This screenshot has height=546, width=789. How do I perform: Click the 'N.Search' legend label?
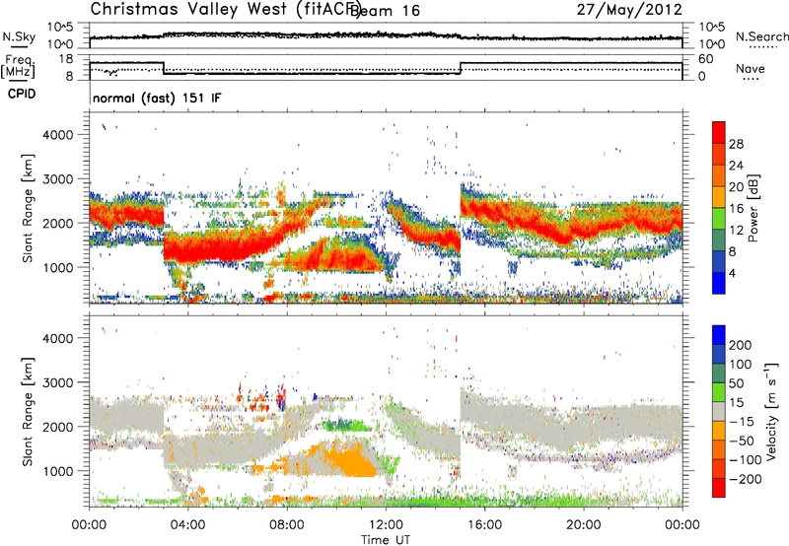point(761,36)
